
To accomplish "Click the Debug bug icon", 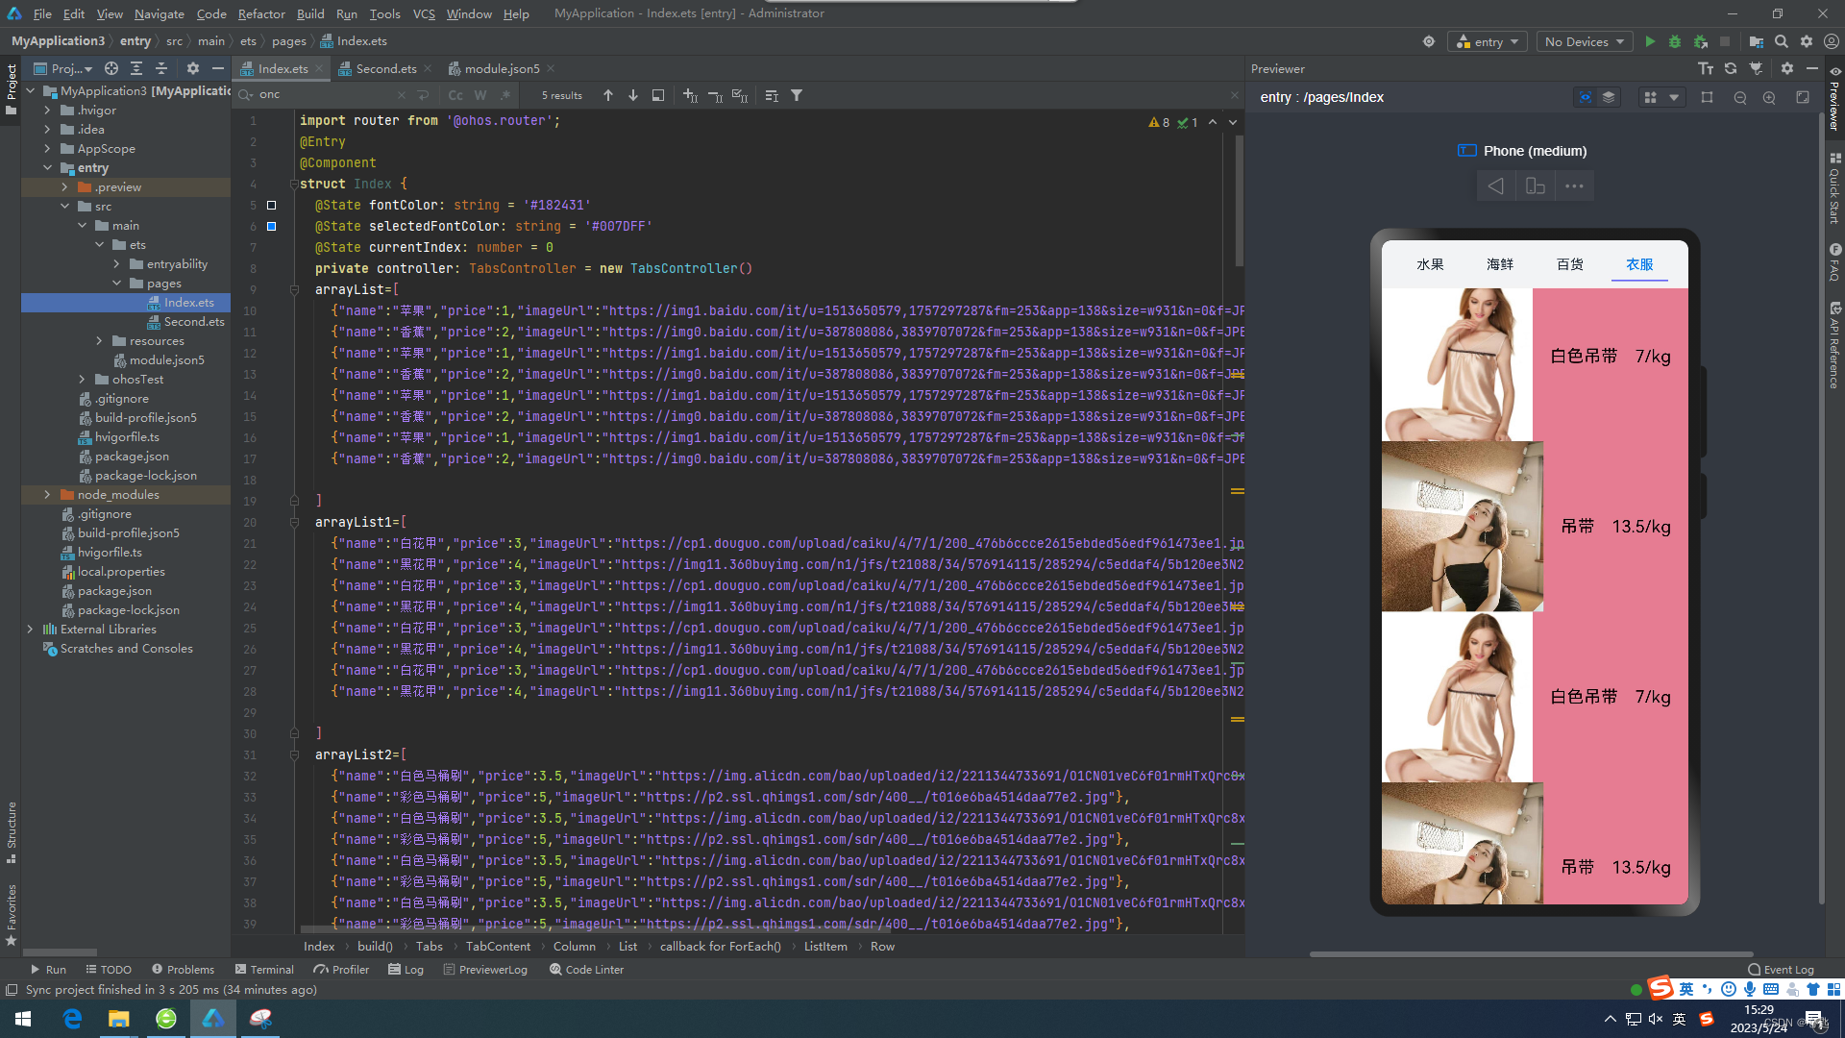I will [x=1675, y=41].
